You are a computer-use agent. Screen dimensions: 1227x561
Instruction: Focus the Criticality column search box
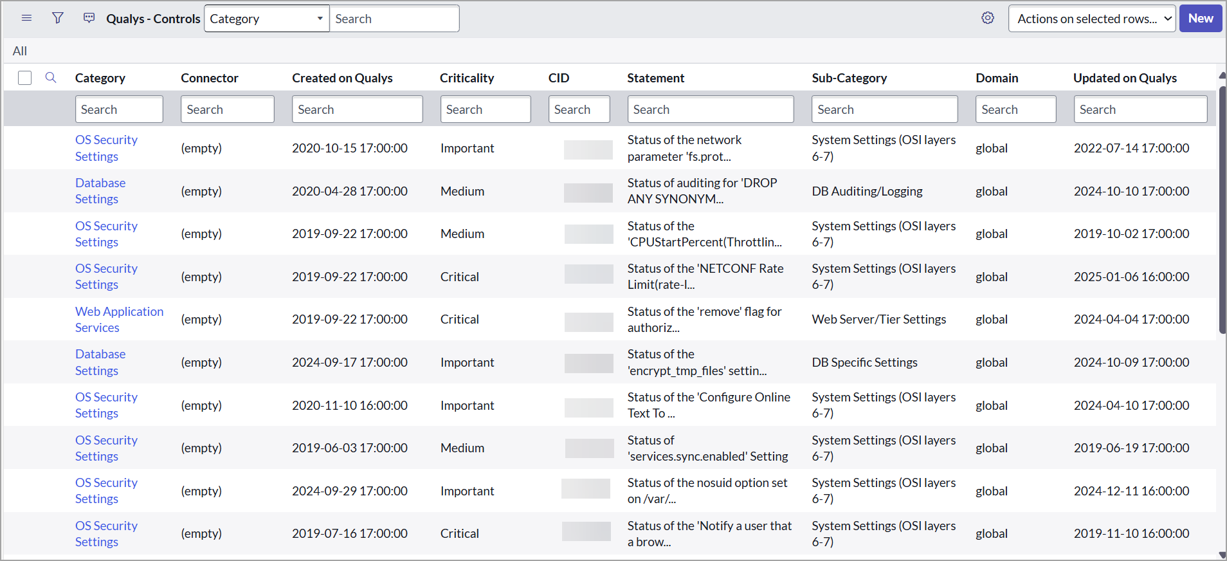[486, 109]
